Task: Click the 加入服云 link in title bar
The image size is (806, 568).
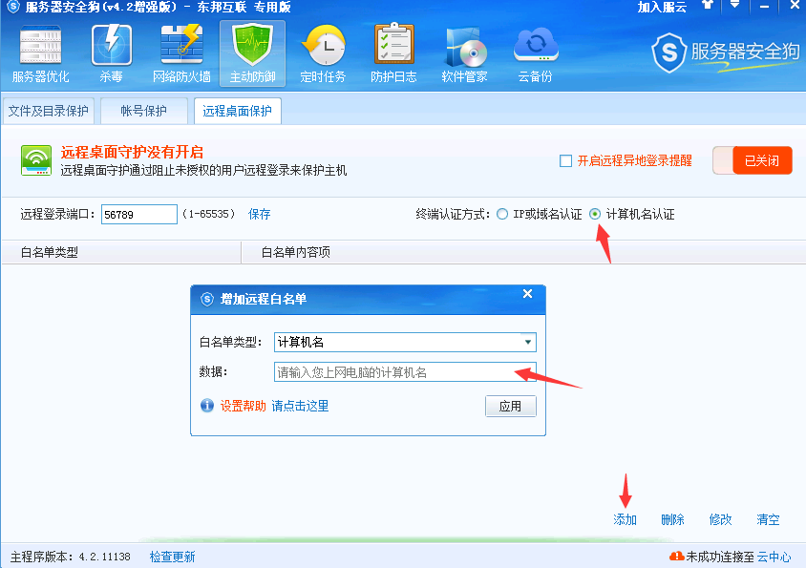Action: tap(662, 7)
